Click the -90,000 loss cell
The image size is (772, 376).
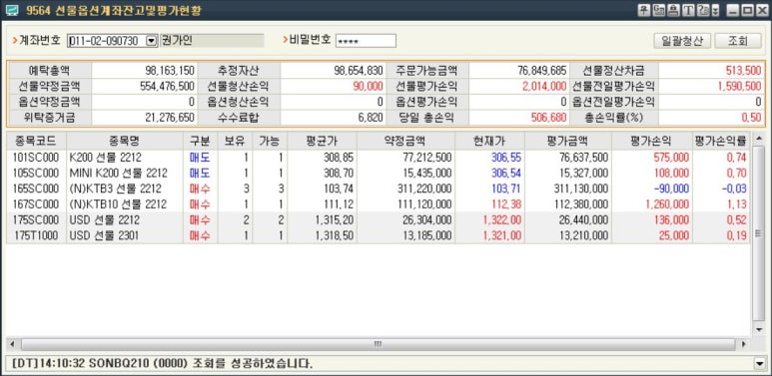point(652,188)
